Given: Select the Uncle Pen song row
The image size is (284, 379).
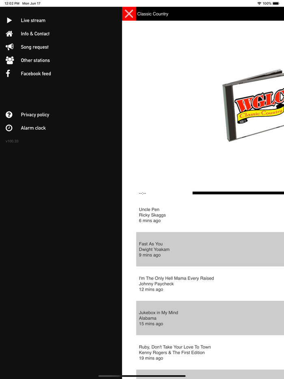Looking at the screenshot, I should coord(210,215).
